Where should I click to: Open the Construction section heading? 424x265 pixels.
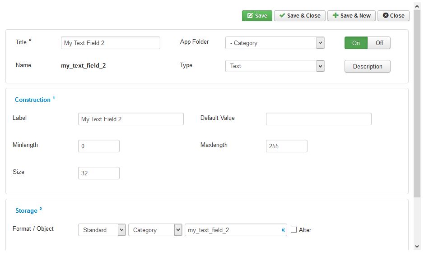[33, 100]
